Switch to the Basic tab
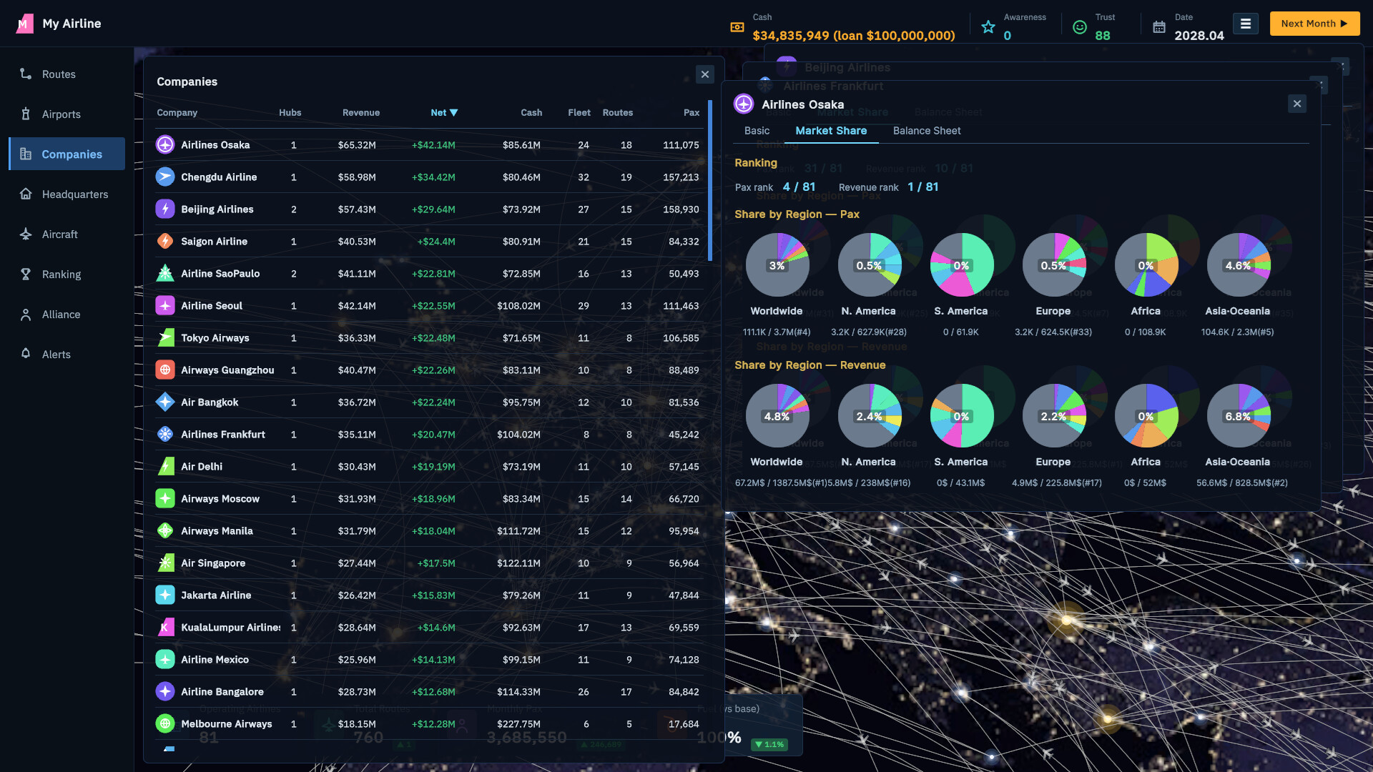Viewport: 1373px width, 772px height. (757, 131)
